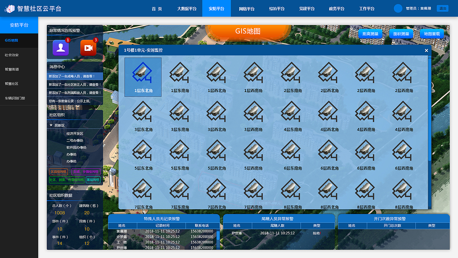Toggle the 街道、乡镇级网格 layer
Screen dimensions: 458x258
point(86,172)
